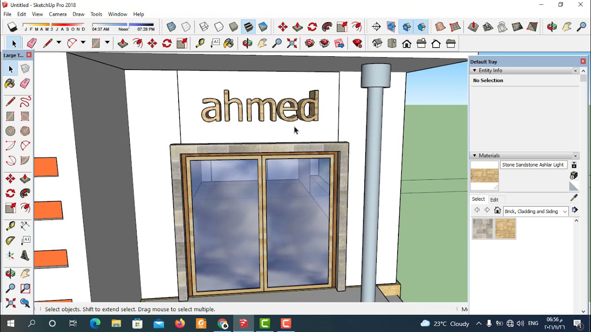Select the Dimension tool

point(25,225)
